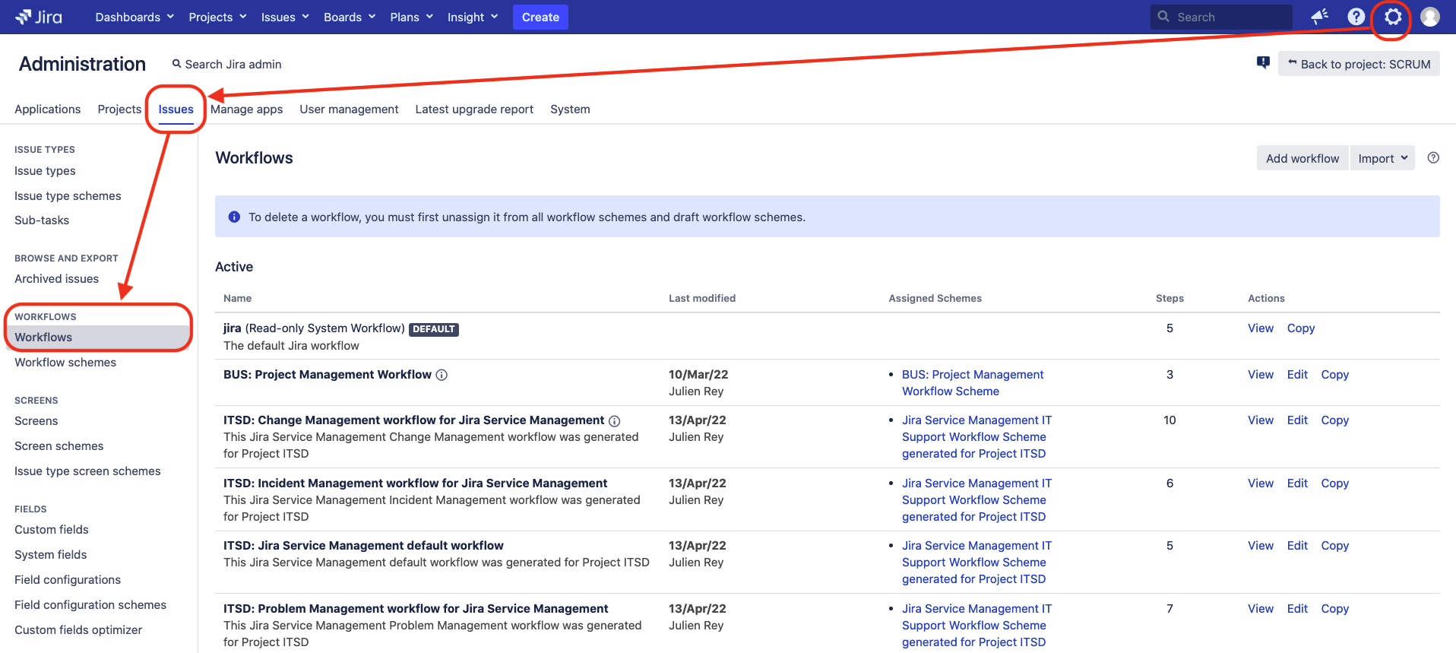The image size is (1456, 653).
Task: Edit the ITSD: Incident Management workflow
Action: pos(1297,483)
